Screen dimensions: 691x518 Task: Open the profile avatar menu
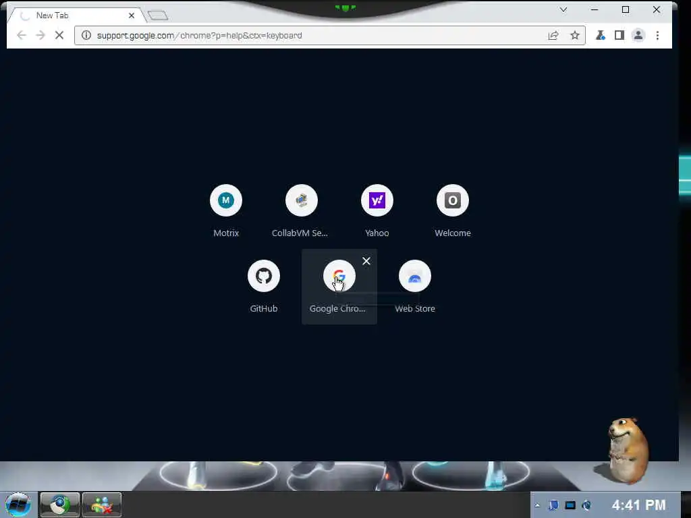[638, 35]
